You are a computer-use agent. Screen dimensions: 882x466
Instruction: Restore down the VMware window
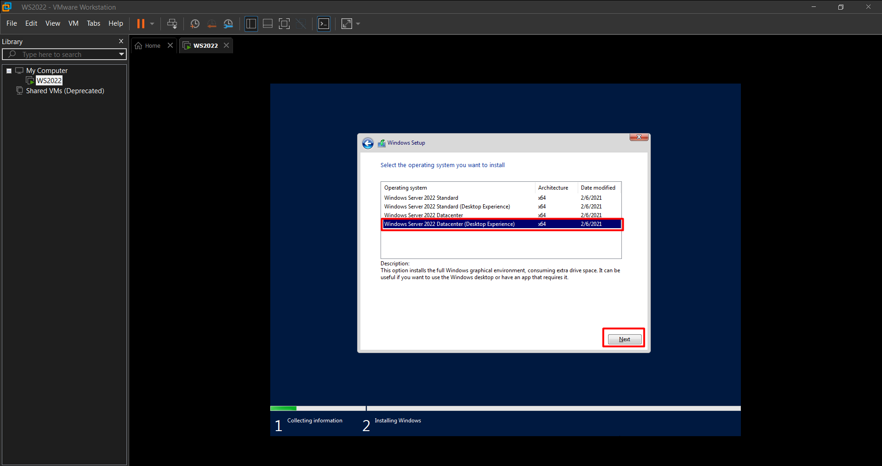pos(841,7)
